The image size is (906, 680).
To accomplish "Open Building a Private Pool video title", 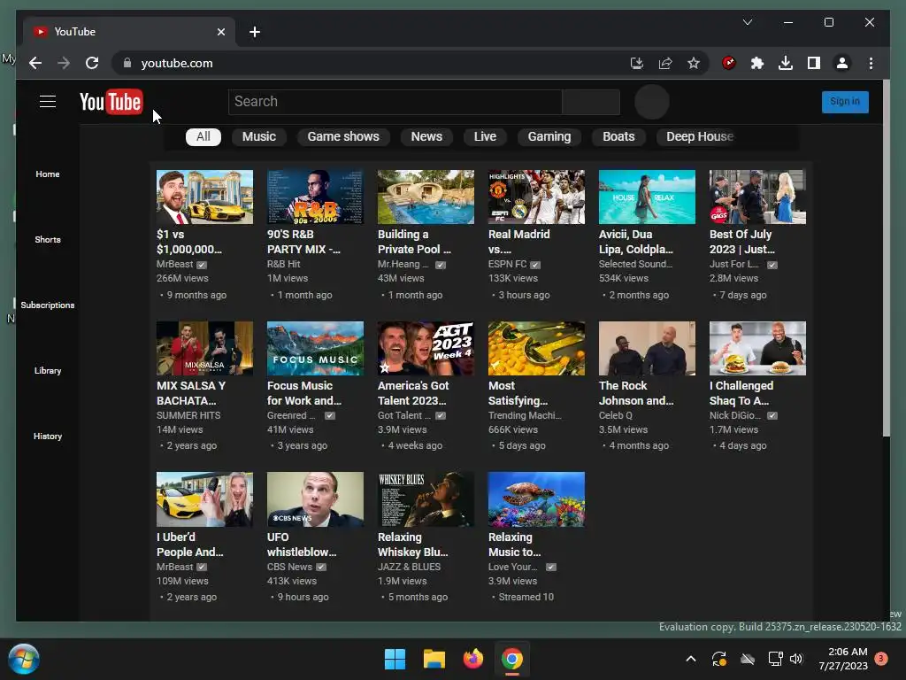I will tap(414, 242).
